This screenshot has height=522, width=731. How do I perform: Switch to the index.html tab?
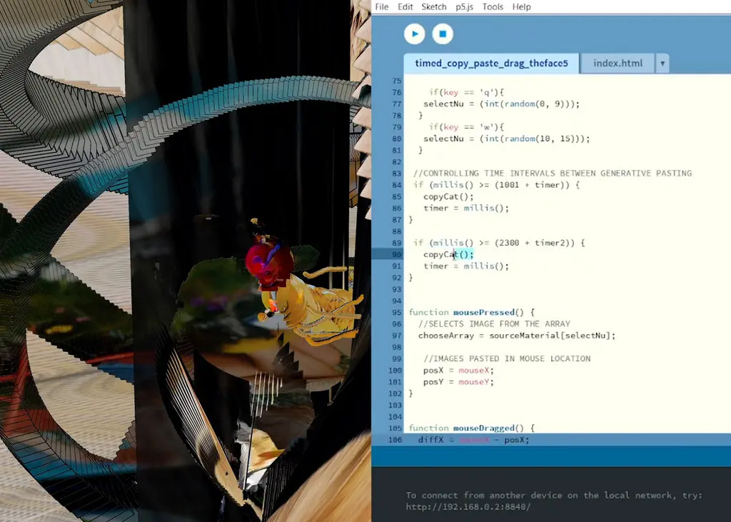coord(617,64)
